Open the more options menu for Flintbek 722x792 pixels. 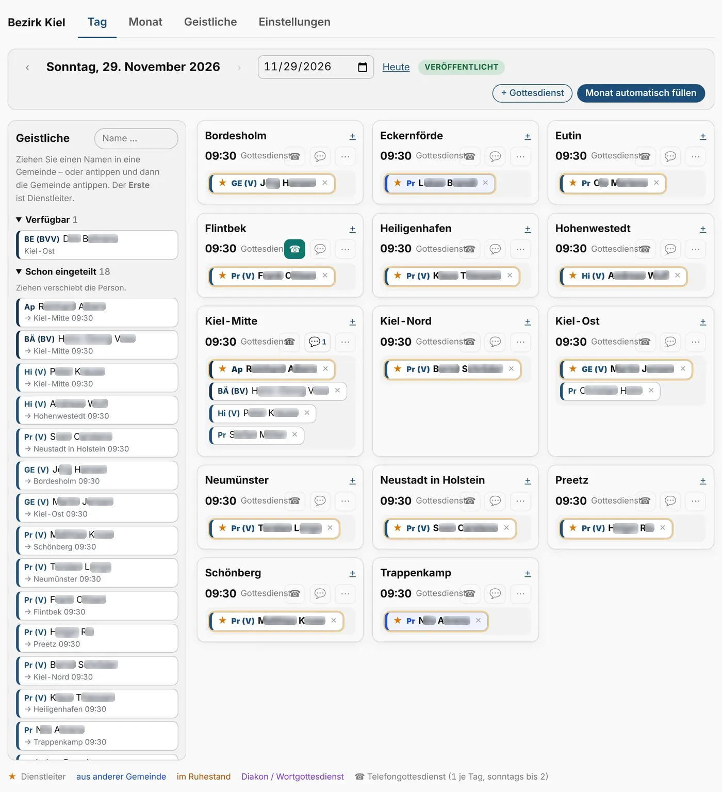(x=346, y=249)
